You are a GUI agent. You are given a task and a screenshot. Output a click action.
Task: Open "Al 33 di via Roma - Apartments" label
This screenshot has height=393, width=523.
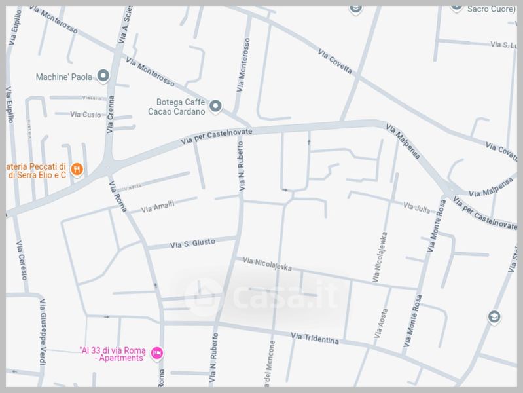tap(113, 354)
